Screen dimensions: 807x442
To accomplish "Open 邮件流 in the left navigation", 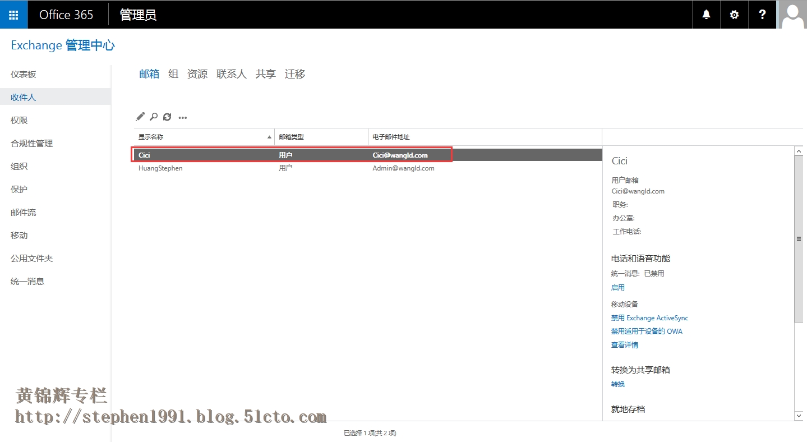I will tap(24, 213).
